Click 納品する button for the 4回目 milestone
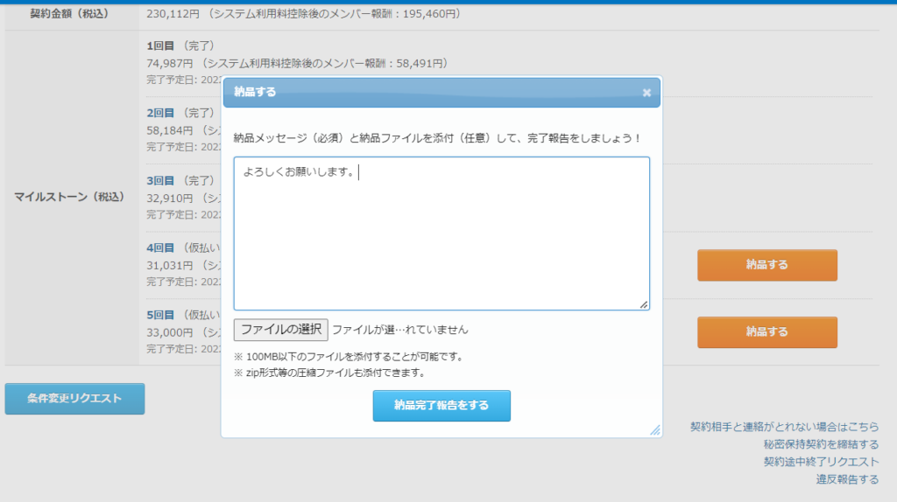897x502 pixels. click(x=766, y=265)
